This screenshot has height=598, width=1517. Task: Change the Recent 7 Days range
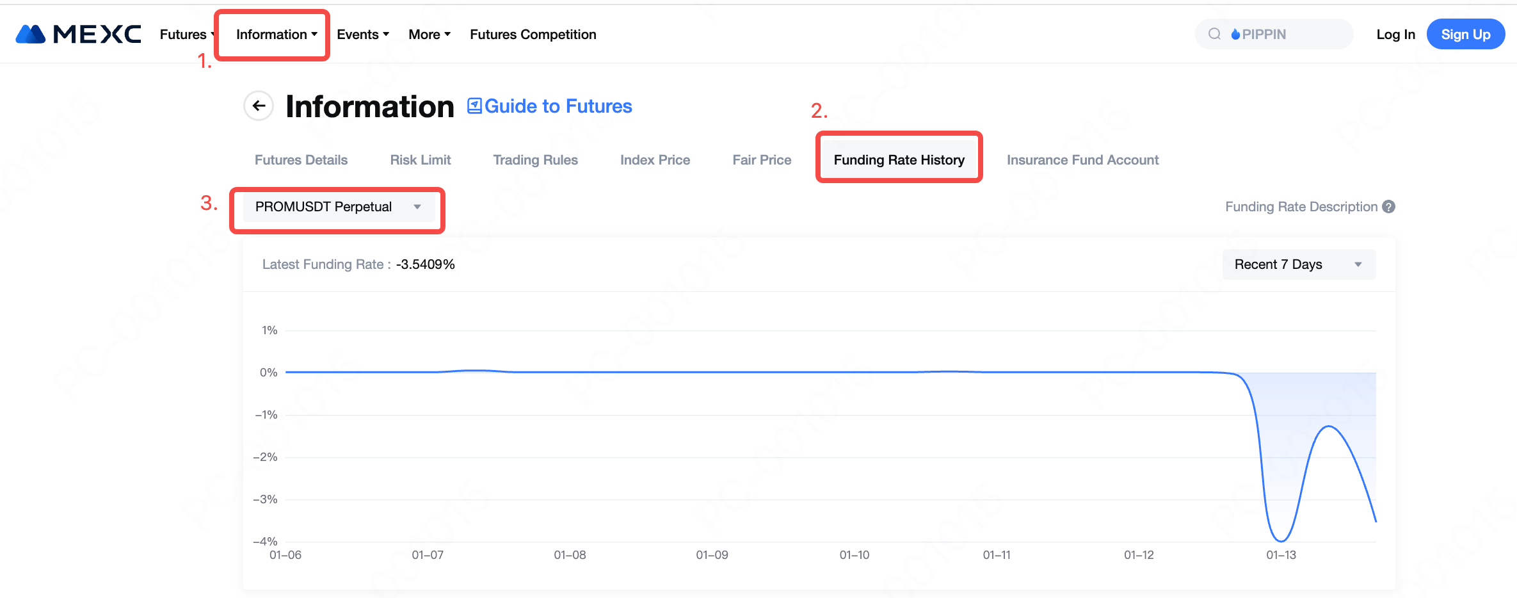tap(1298, 264)
